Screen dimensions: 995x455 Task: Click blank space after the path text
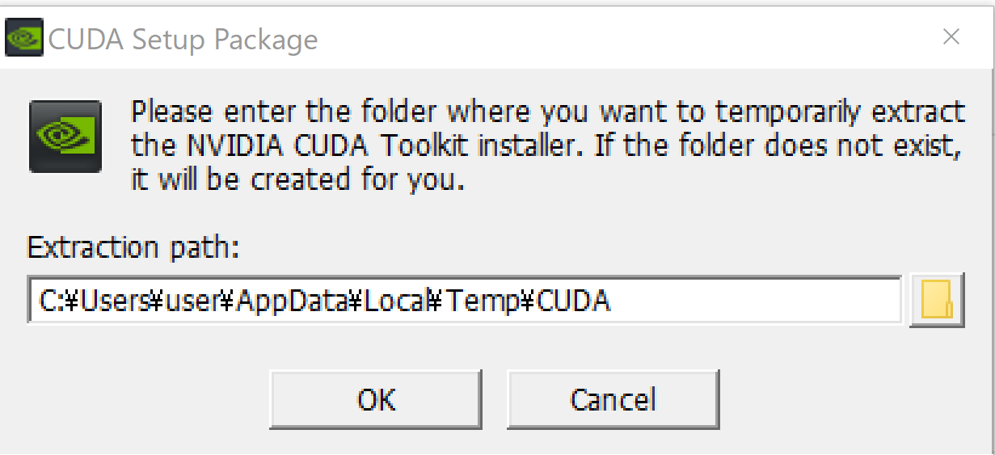tap(752, 301)
